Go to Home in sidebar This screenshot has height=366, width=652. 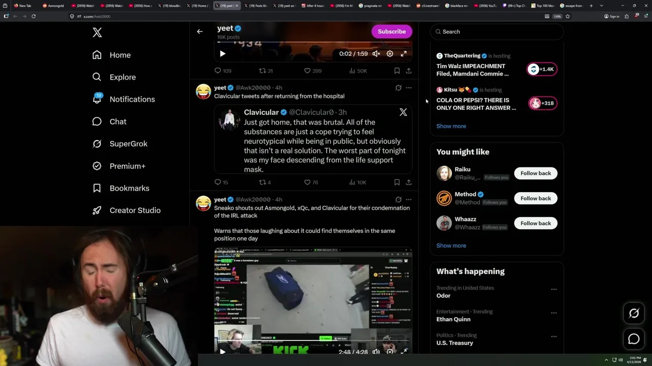point(112,55)
